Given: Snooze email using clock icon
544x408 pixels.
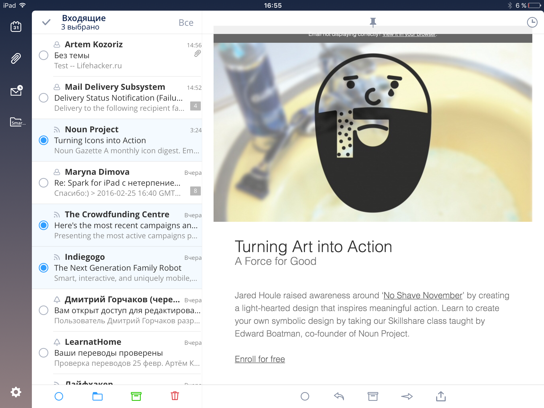Looking at the screenshot, I should (532, 23).
